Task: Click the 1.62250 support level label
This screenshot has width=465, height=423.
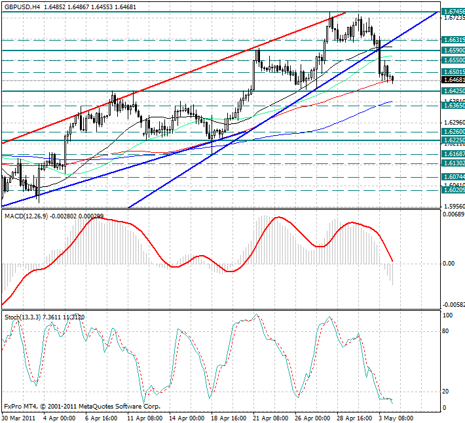Action: (453, 140)
